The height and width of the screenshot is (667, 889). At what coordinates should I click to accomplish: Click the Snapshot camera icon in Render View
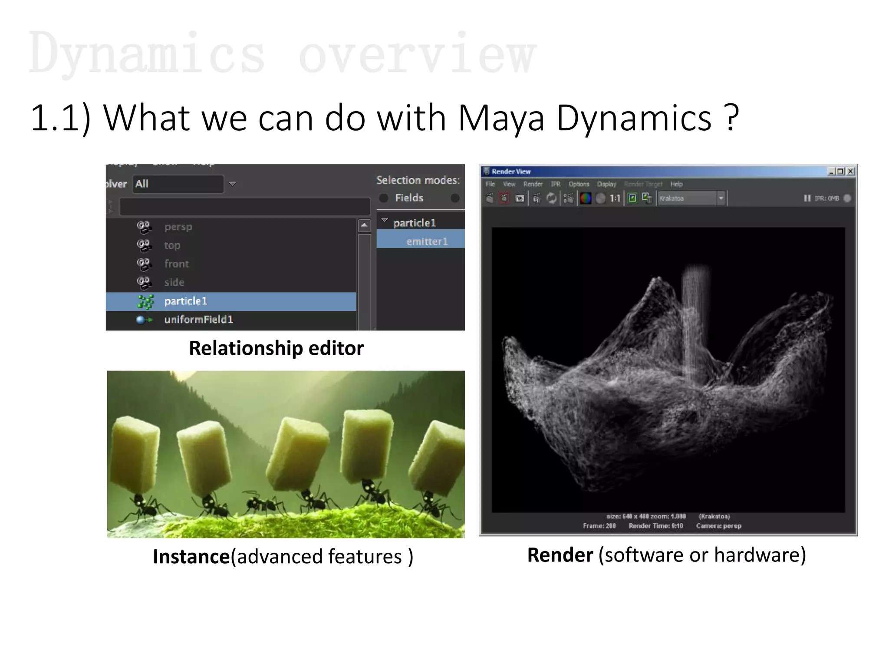pyautogui.click(x=520, y=198)
